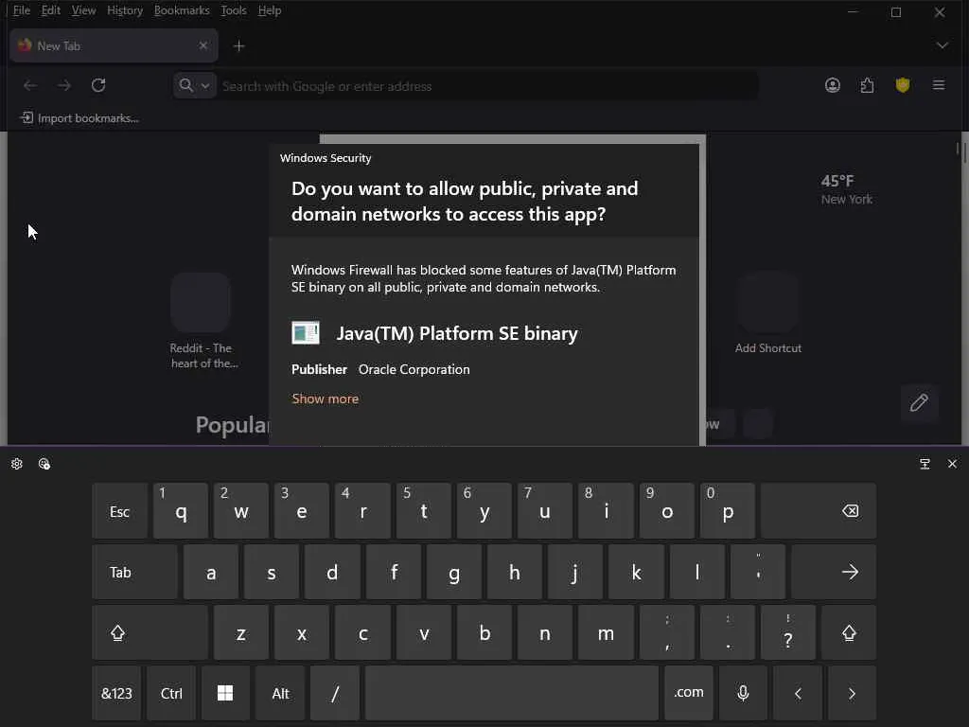969x727 pixels.
Task: Open the View menu
Action: pos(83,10)
